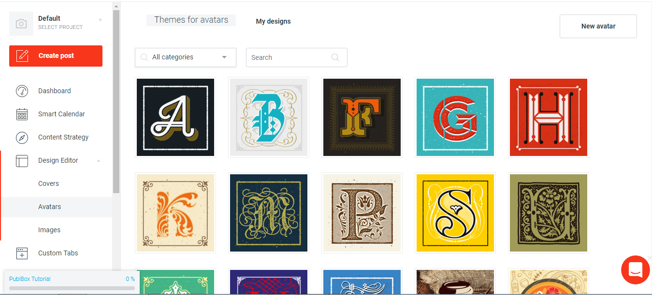
Task: Click the project camera placeholder icon
Action: point(21,24)
